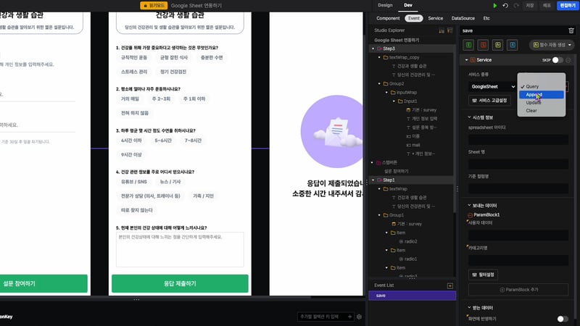The height and width of the screenshot is (326, 580).
Task: Remove ParamBlock1 with its minus icon
Action: coord(470,215)
